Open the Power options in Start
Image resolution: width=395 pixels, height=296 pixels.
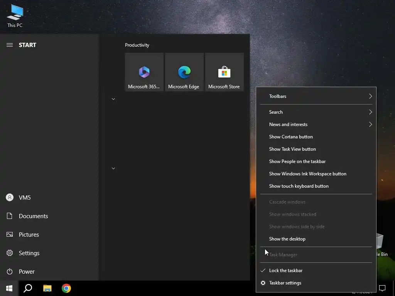point(49,272)
